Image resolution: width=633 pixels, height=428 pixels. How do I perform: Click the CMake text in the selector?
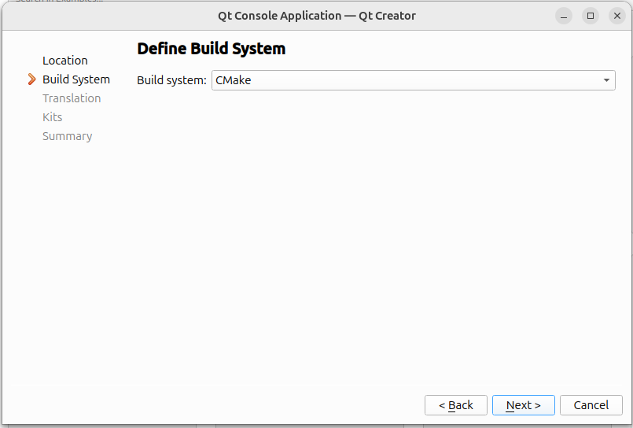(x=234, y=80)
